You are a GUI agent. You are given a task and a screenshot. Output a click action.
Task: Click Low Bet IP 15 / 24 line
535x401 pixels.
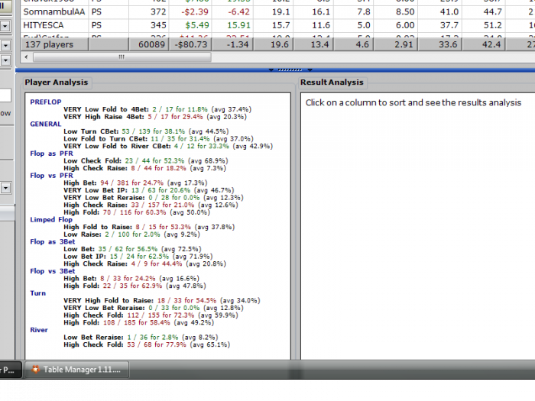coord(138,257)
